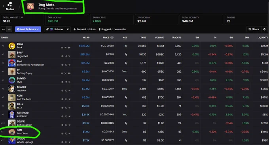Click Bonk's $535.2M market cap
The height and width of the screenshot is (145, 269).
84,46
